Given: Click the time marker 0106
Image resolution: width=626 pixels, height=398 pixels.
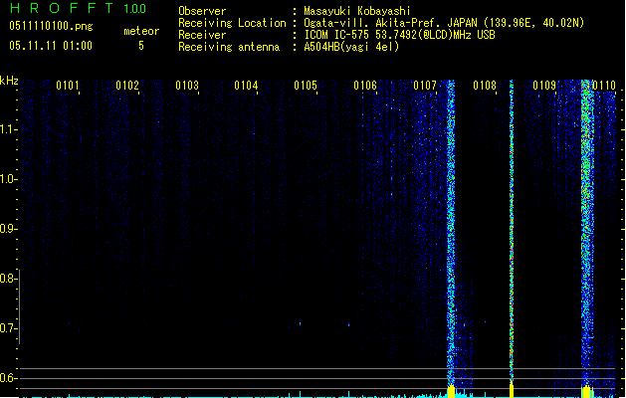Looking at the screenshot, I should (x=365, y=86).
